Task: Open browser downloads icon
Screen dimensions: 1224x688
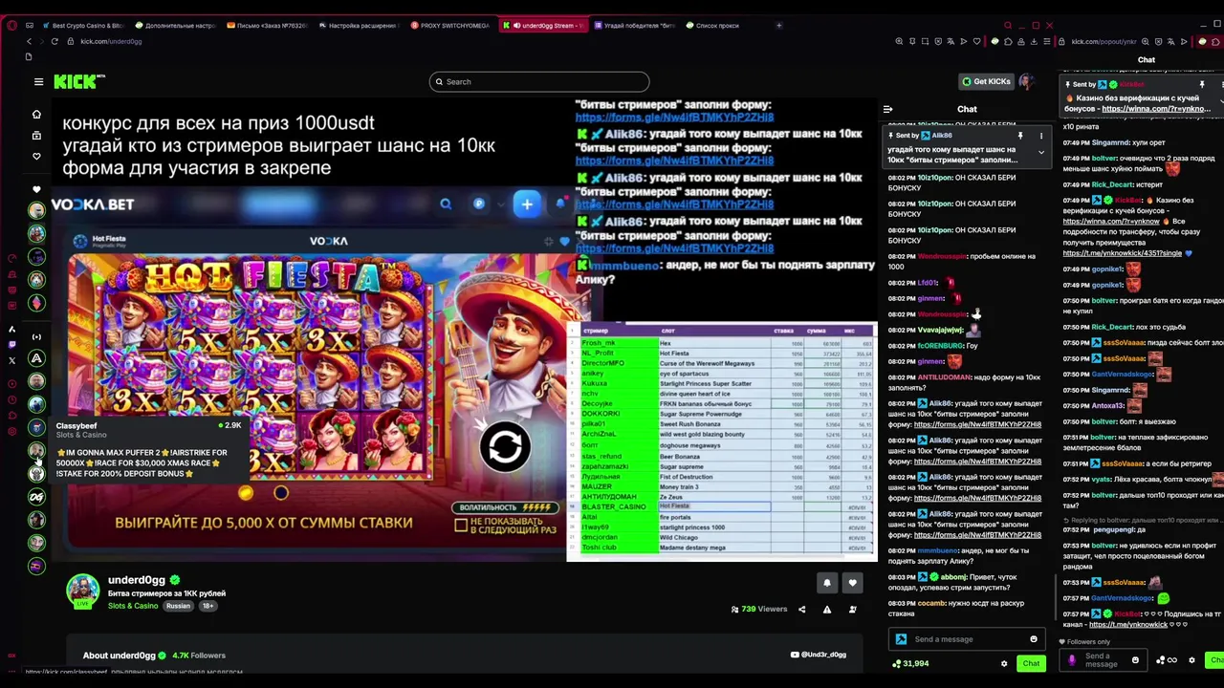Action: point(1035,41)
